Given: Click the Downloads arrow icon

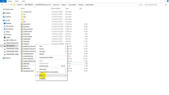Looking at the screenshot, I should 5,29.
